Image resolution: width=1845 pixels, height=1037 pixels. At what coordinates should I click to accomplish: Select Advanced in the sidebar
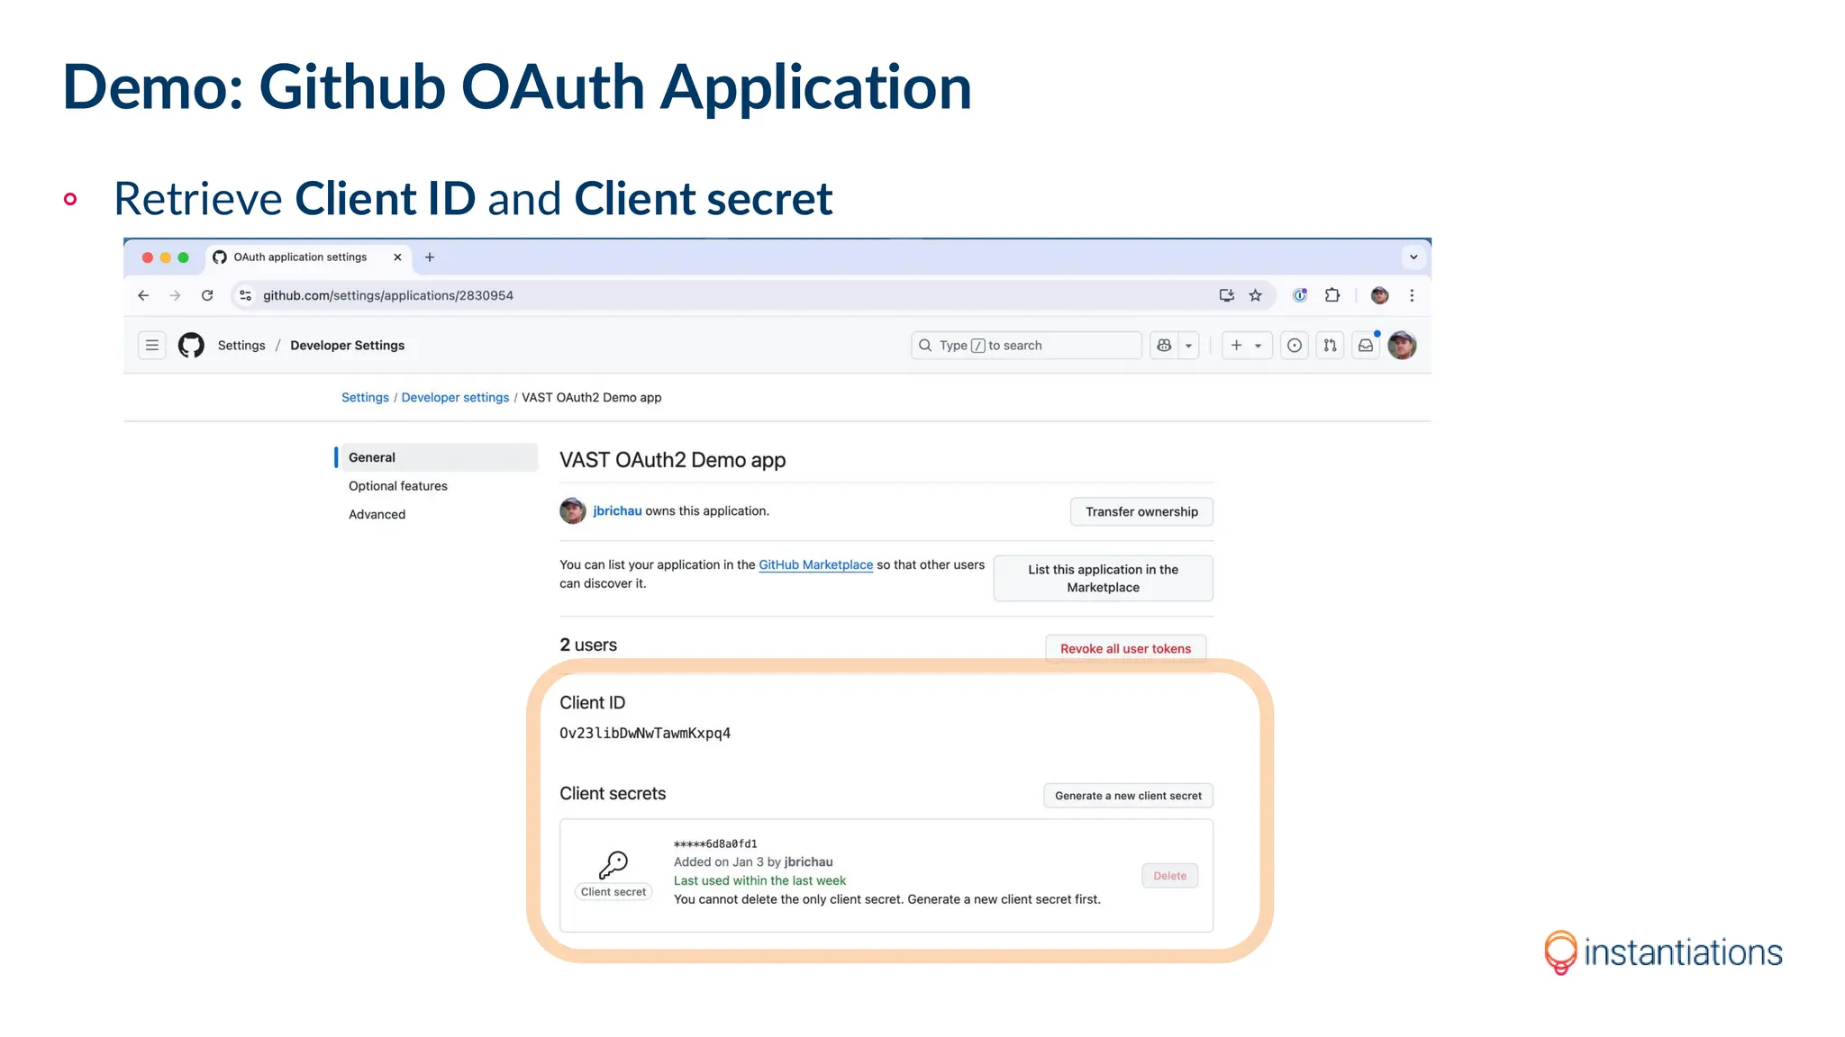pyautogui.click(x=377, y=515)
